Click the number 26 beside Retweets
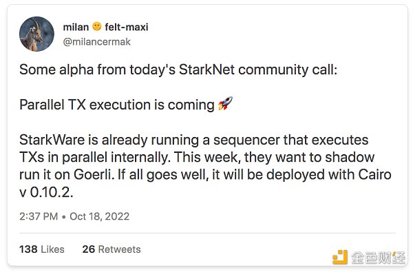Image resolution: width=413 pixels, height=272 pixels. [89, 249]
